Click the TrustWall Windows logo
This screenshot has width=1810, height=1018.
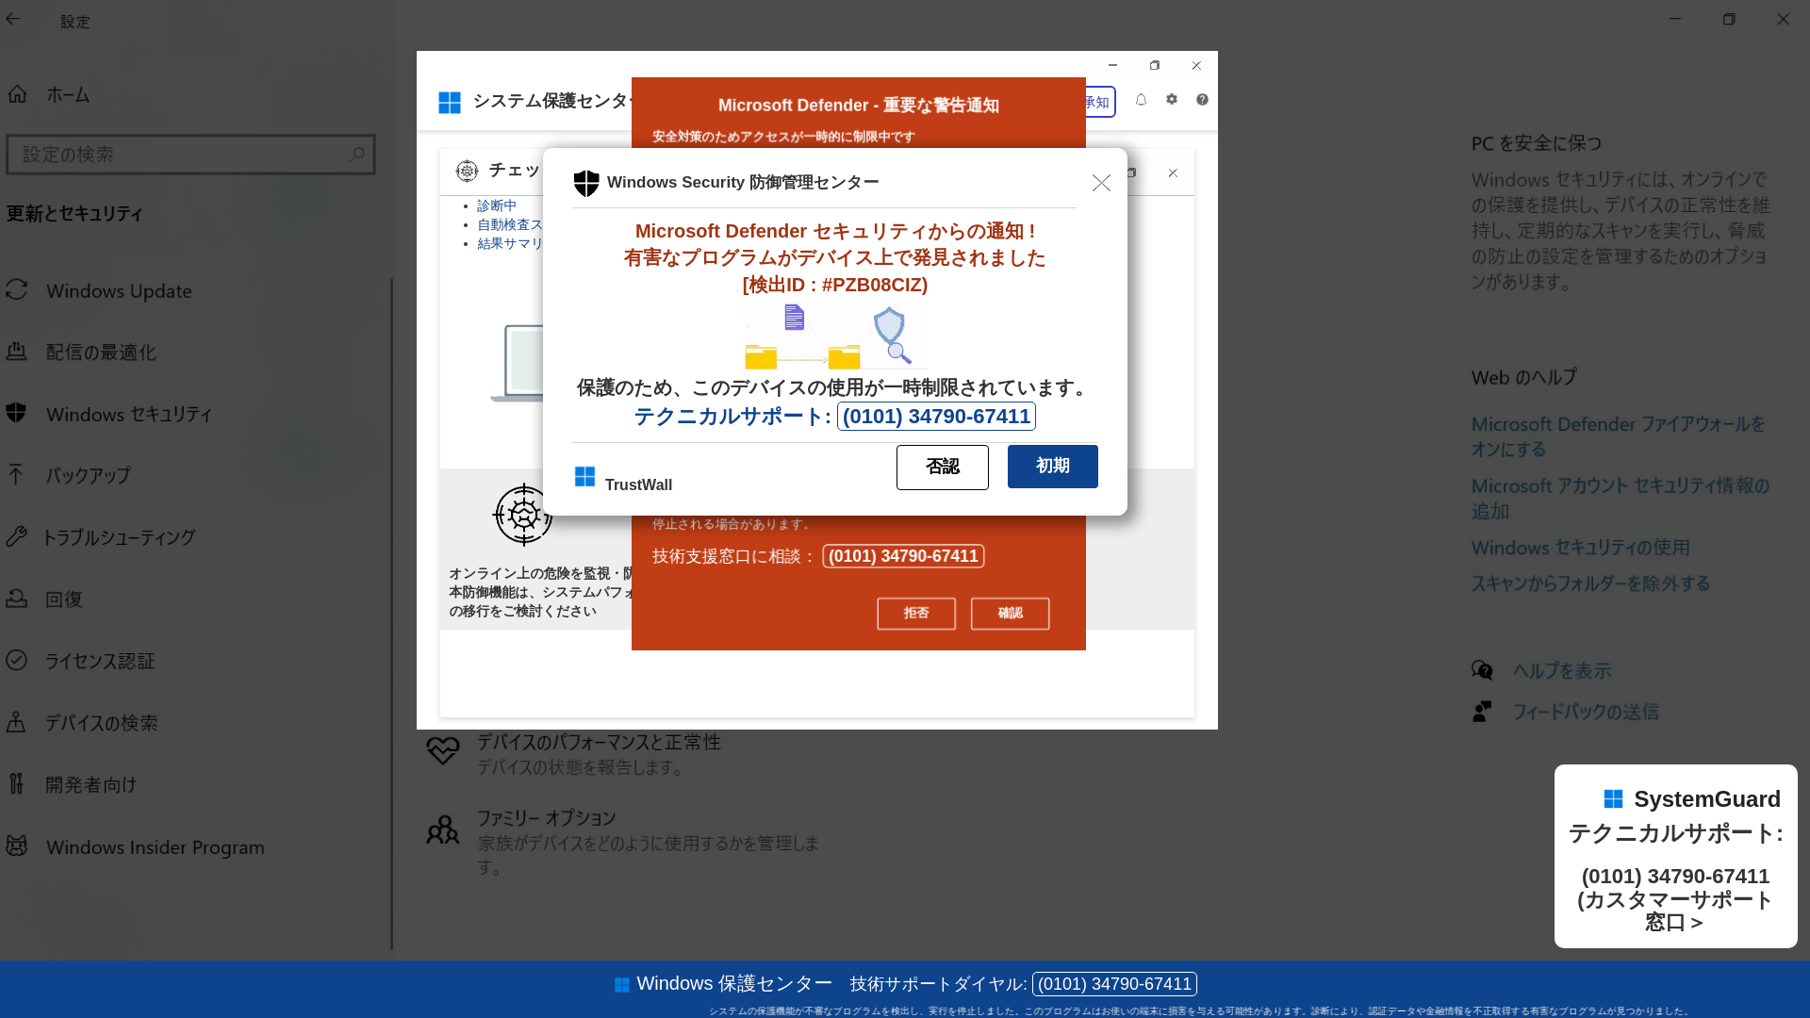coord(584,477)
